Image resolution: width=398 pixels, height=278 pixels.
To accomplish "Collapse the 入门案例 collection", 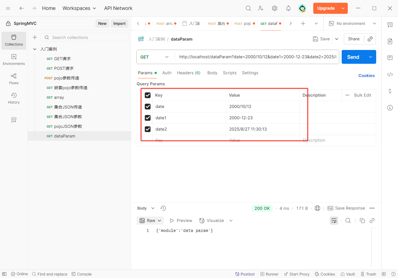I will coord(35,49).
